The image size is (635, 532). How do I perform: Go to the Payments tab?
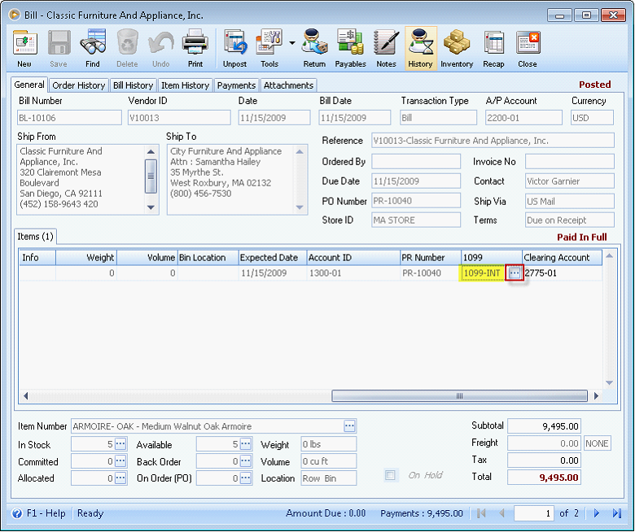pos(236,85)
